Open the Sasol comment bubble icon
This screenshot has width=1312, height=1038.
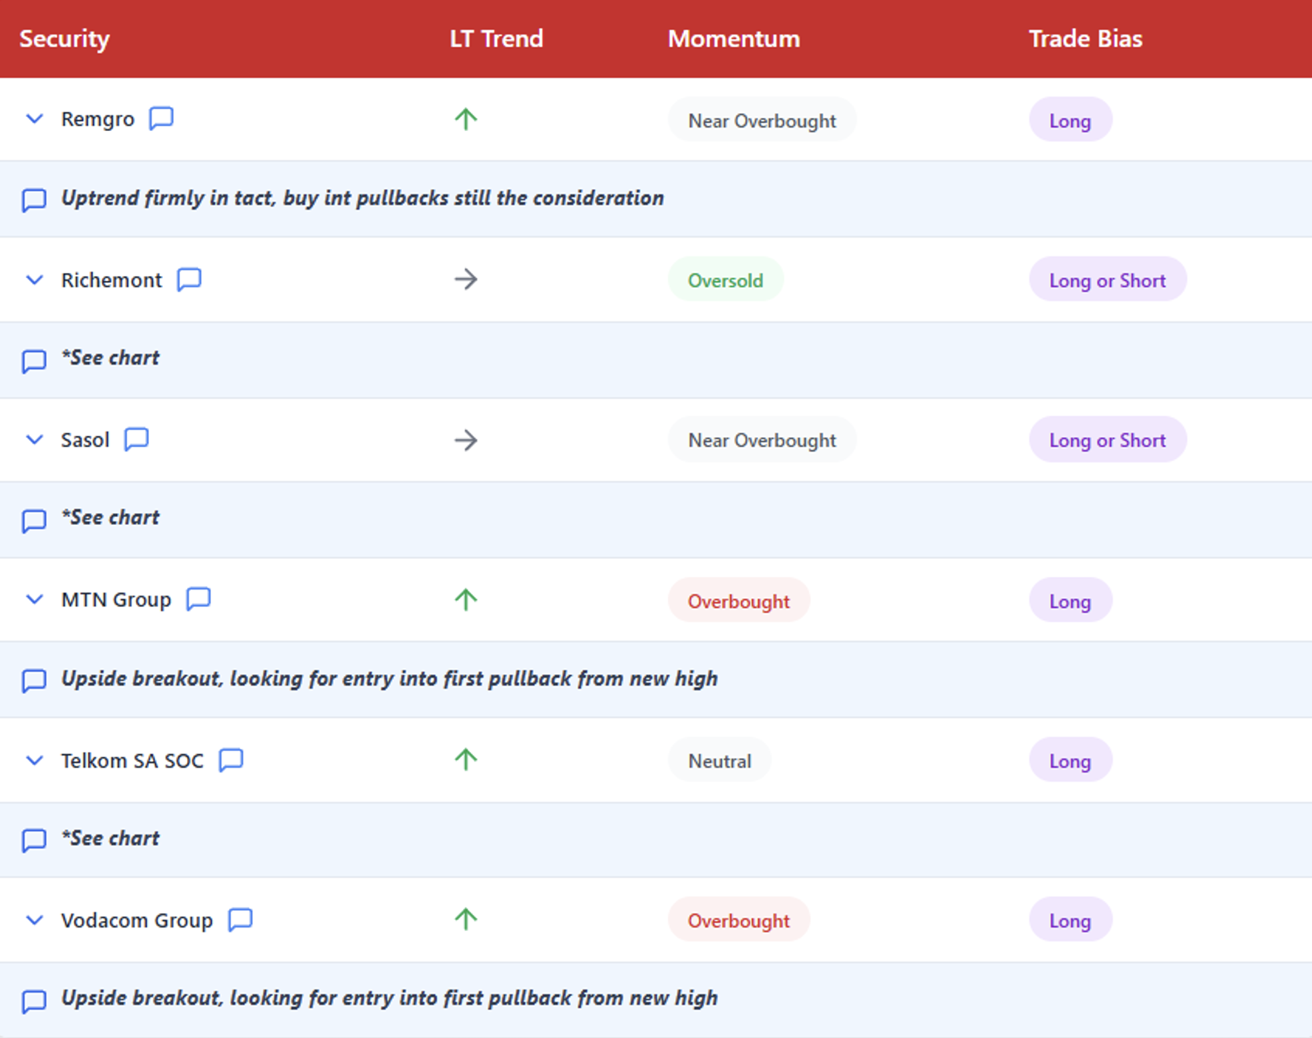[136, 439]
